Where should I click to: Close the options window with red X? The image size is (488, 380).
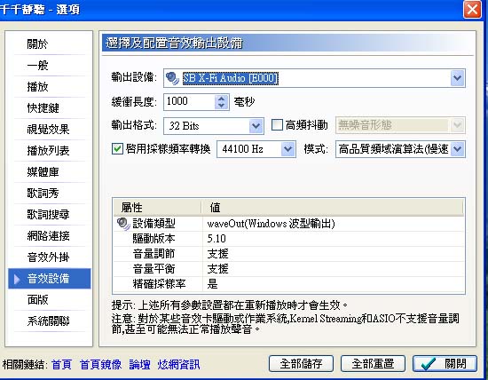472,10
